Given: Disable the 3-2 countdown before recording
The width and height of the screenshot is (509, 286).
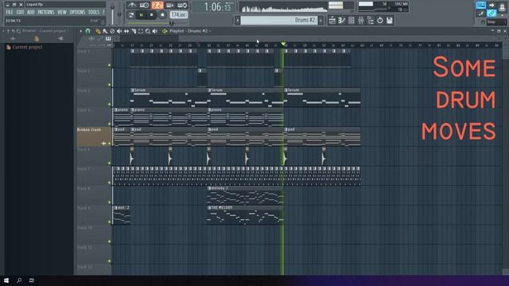Looking at the screenshot, I should coord(157,6).
